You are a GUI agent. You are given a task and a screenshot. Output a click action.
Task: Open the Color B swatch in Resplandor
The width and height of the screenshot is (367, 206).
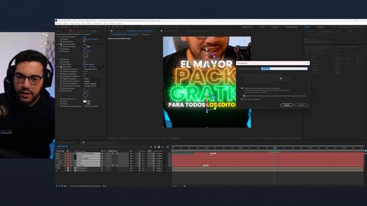(x=85, y=104)
